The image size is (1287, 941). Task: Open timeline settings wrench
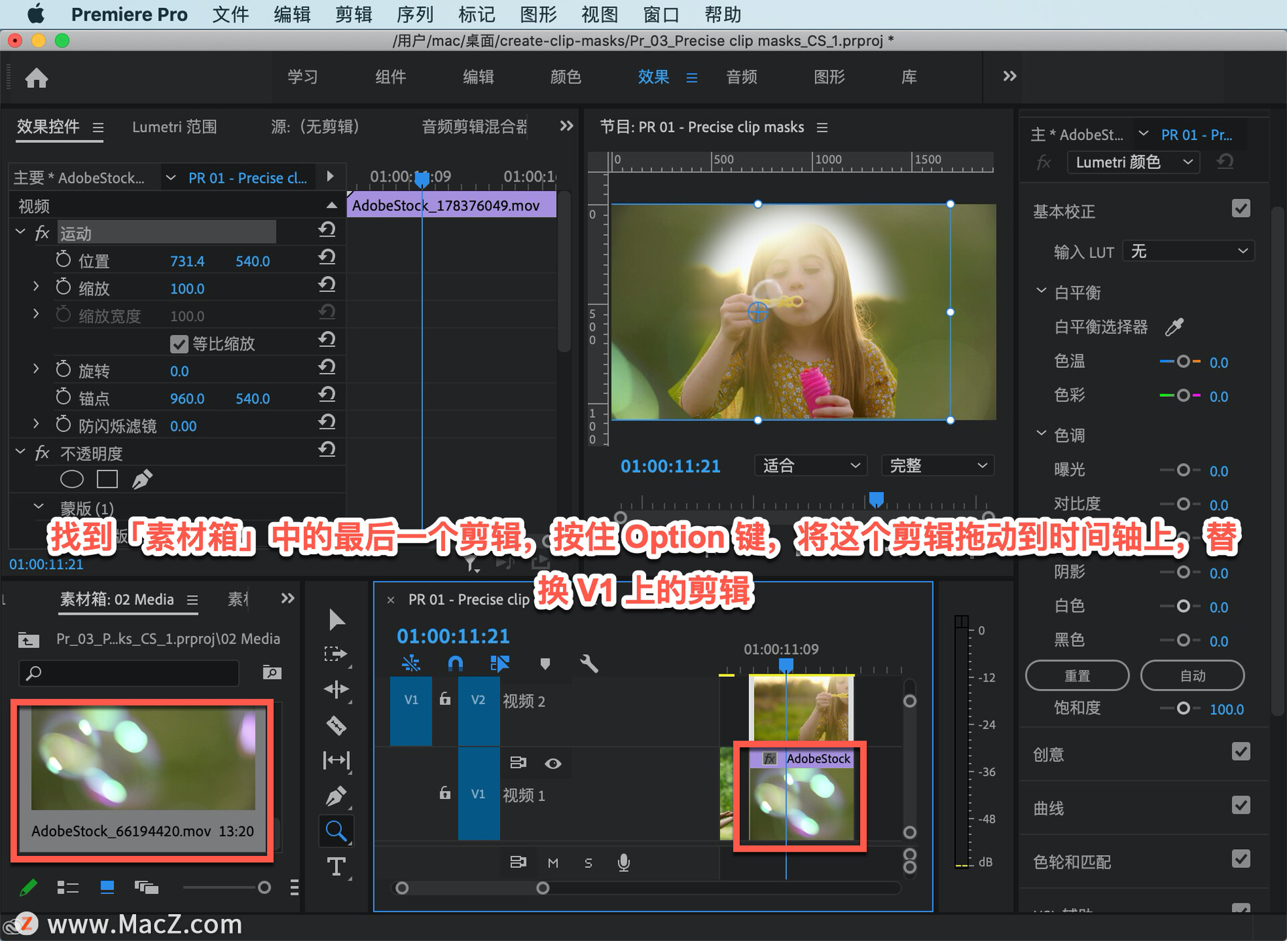pyautogui.click(x=589, y=664)
